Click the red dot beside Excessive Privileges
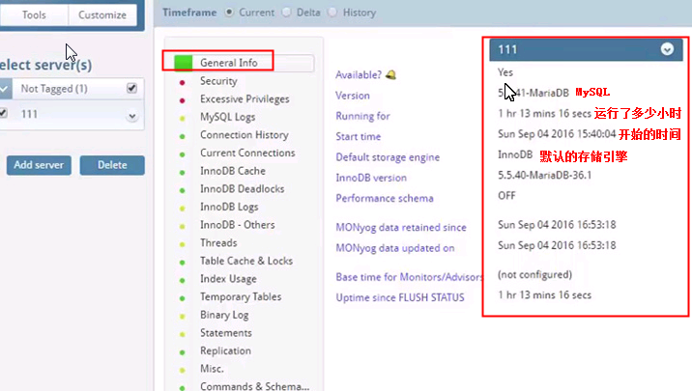Screen dimensions: 692x391 pyautogui.click(x=183, y=100)
